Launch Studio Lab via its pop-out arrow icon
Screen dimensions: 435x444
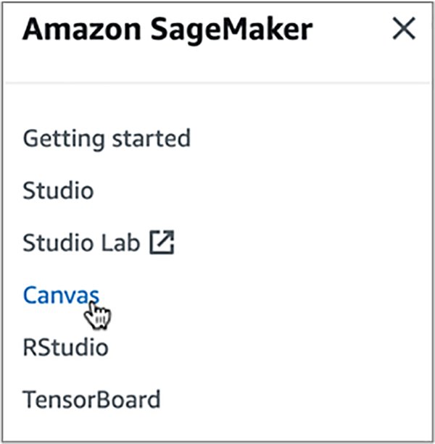coord(162,243)
